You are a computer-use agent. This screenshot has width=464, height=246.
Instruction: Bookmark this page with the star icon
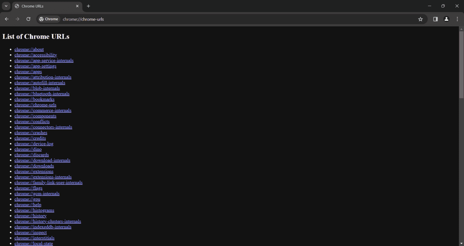pos(420,19)
